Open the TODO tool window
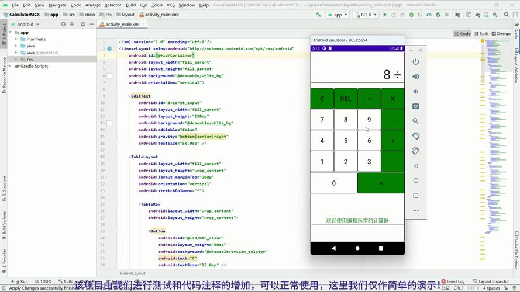The width and height of the screenshot is (520, 292). 43,281
